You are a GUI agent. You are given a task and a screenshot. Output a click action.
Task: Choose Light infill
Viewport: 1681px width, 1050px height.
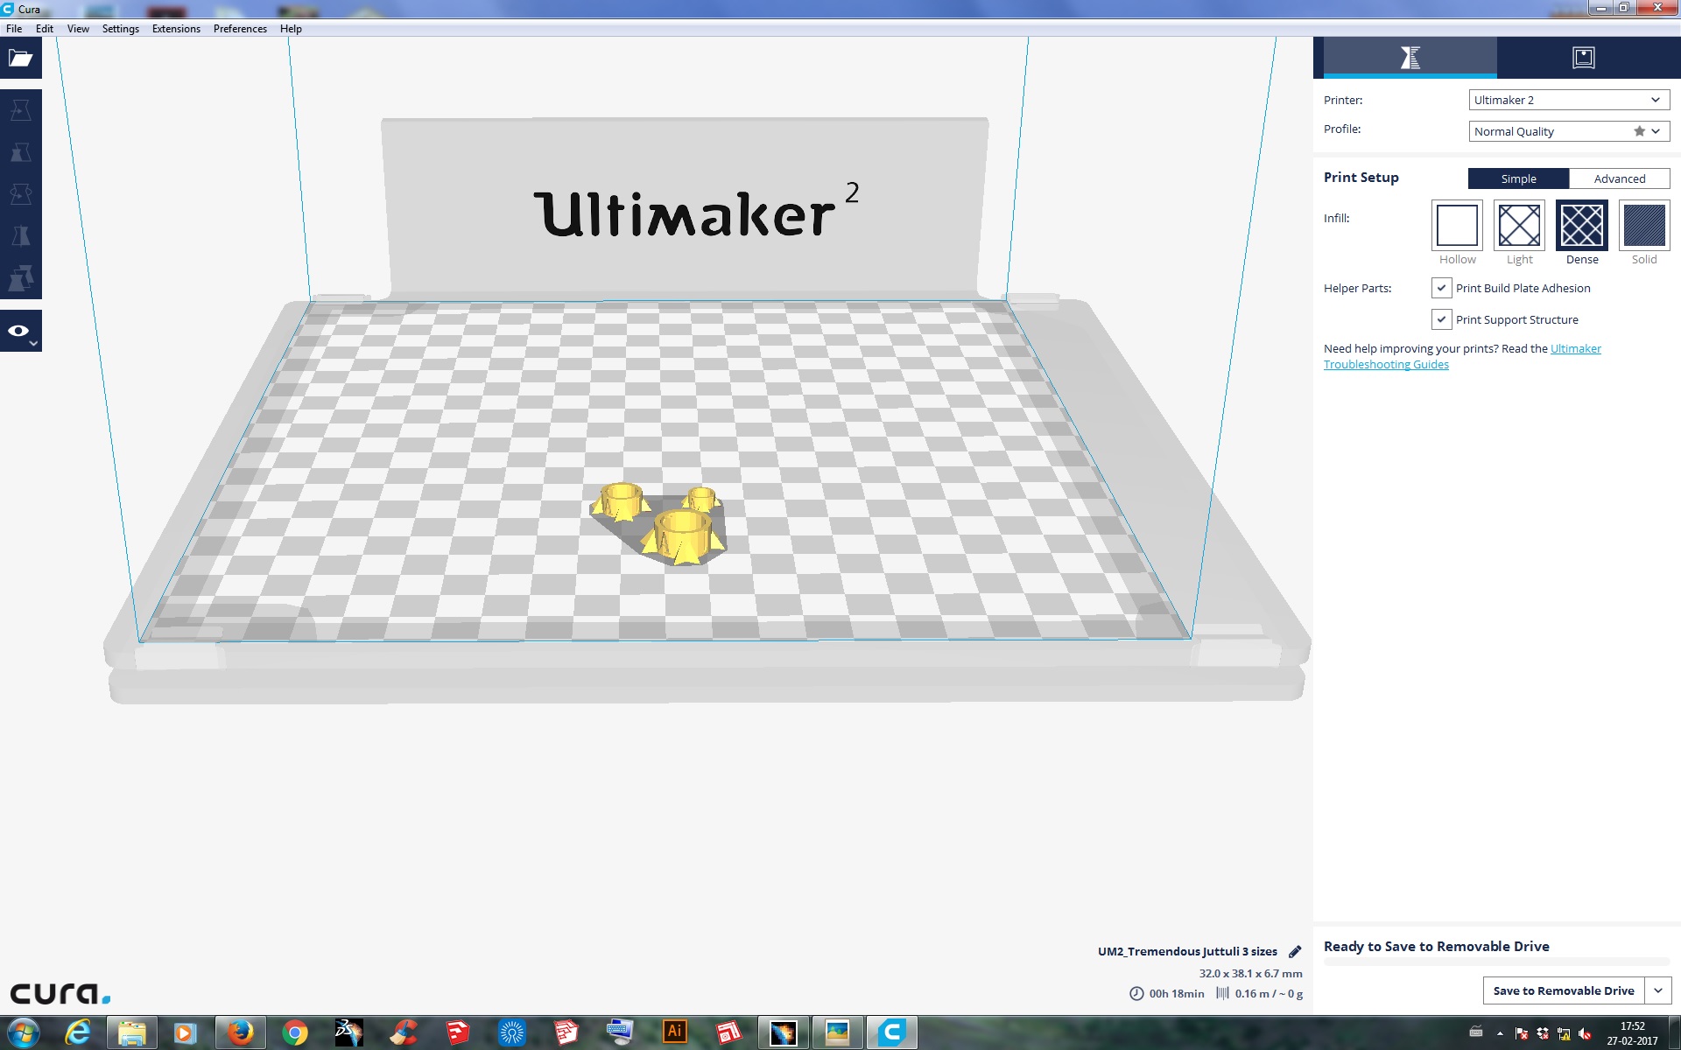[x=1519, y=226]
